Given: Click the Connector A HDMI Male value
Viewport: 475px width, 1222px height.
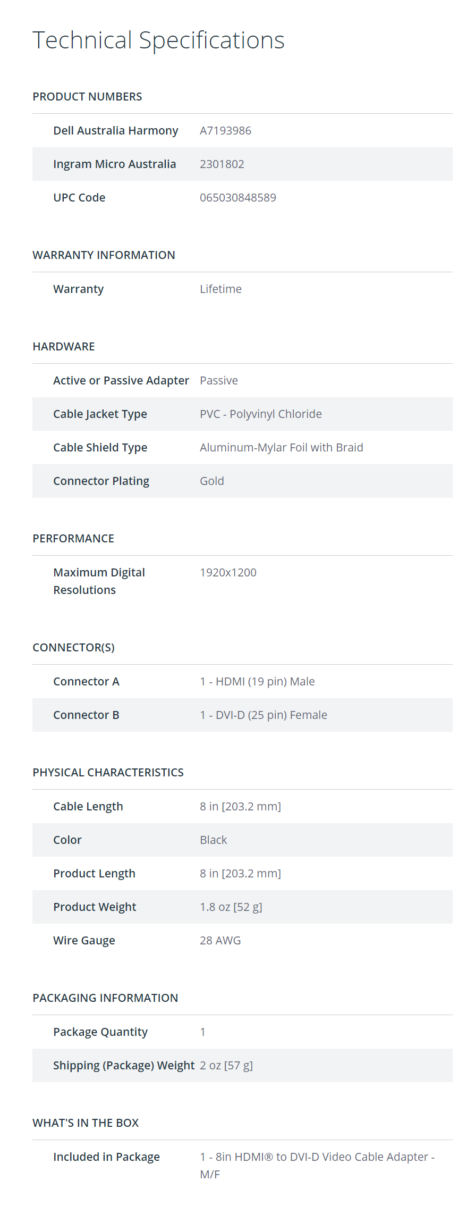Looking at the screenshot, I should [x=257, y=682].
